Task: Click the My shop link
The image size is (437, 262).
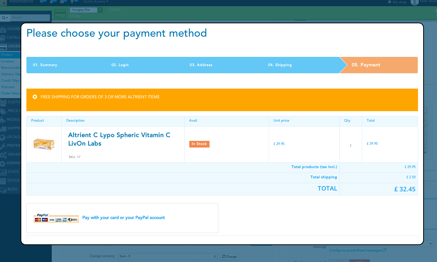Action: (400, 2)
